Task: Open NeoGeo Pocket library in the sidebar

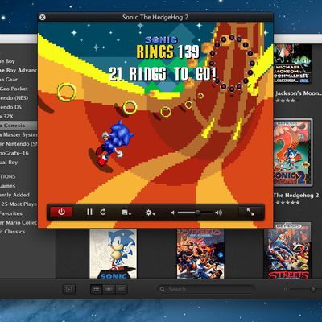Action: [14, 89]
